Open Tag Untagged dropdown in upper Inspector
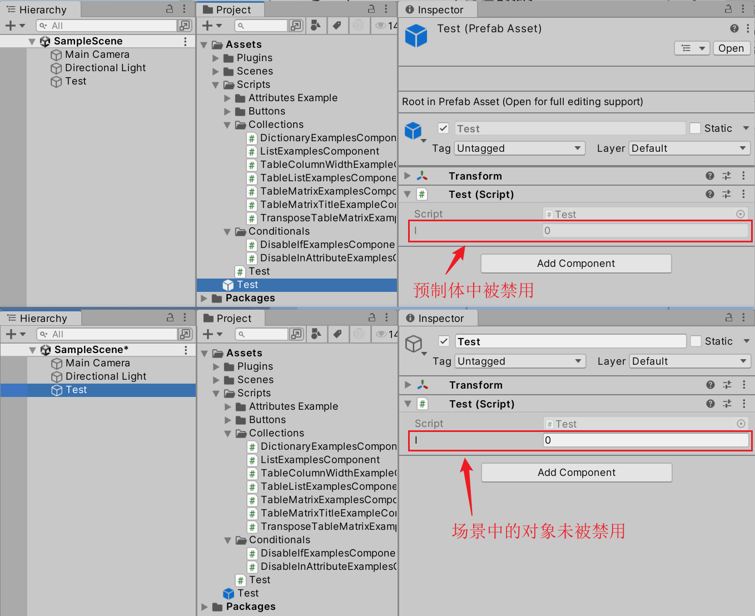Viewport: 755px width, 616px height. click(x=520, y=148)
